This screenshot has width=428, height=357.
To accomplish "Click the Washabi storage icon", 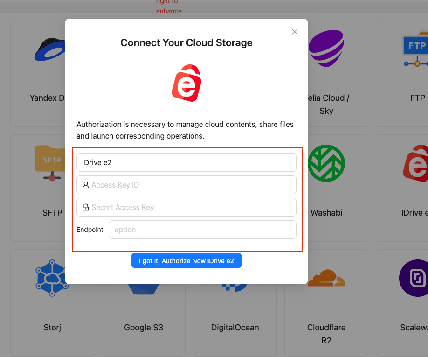I will pos(326,163).
